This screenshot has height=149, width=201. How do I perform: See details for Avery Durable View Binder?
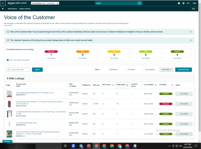point(184,114)
